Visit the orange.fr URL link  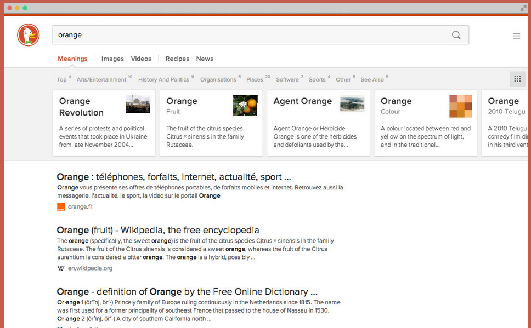pyautogui.click(x=80, y=207)
